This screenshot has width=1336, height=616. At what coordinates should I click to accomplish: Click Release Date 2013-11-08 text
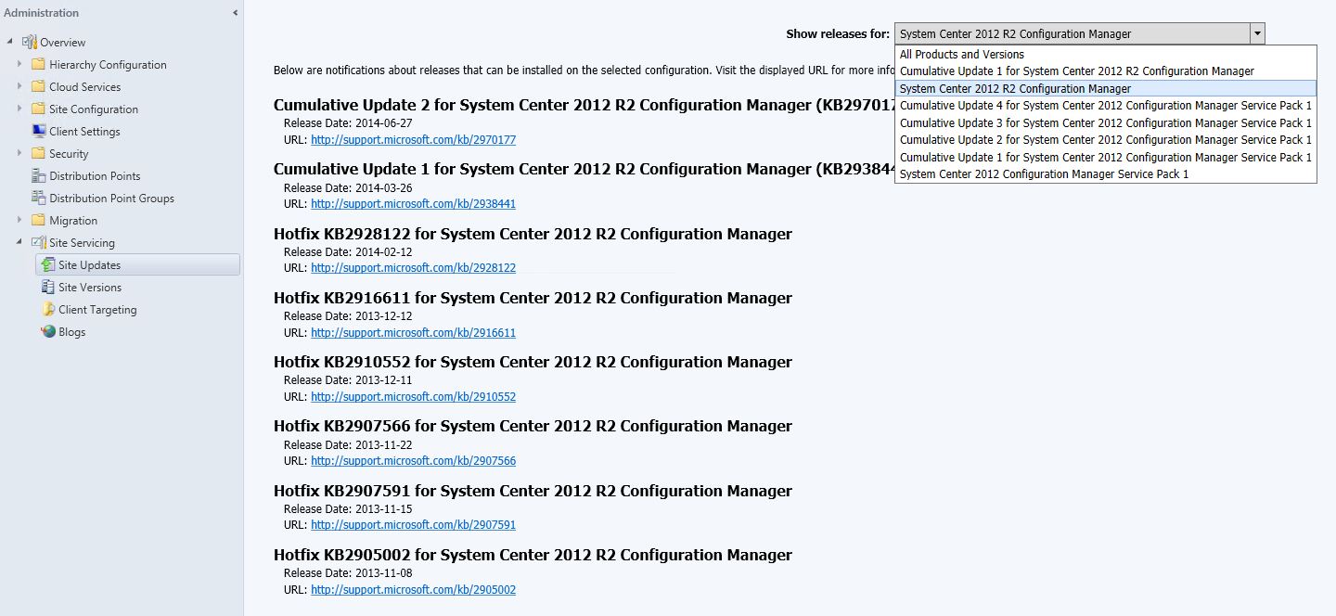pos(348,573)
